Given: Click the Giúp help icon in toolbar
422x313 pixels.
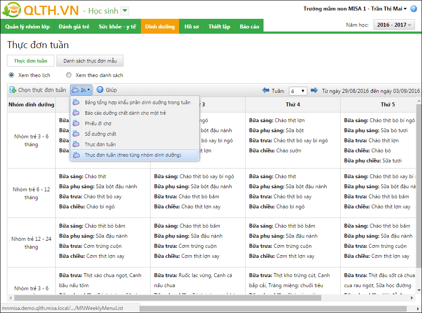Looking at the screenshot, I should (x=100, y=90).
